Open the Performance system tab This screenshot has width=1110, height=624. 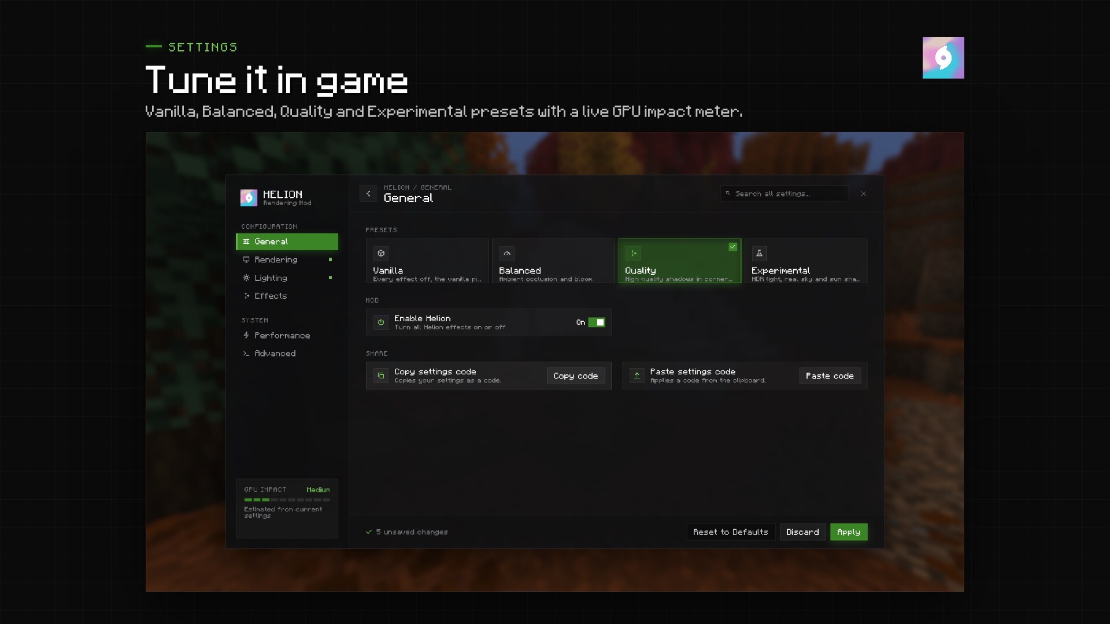click(287, 336)
